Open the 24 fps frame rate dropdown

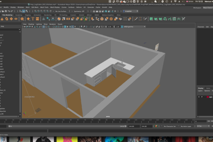click(203, 126)
